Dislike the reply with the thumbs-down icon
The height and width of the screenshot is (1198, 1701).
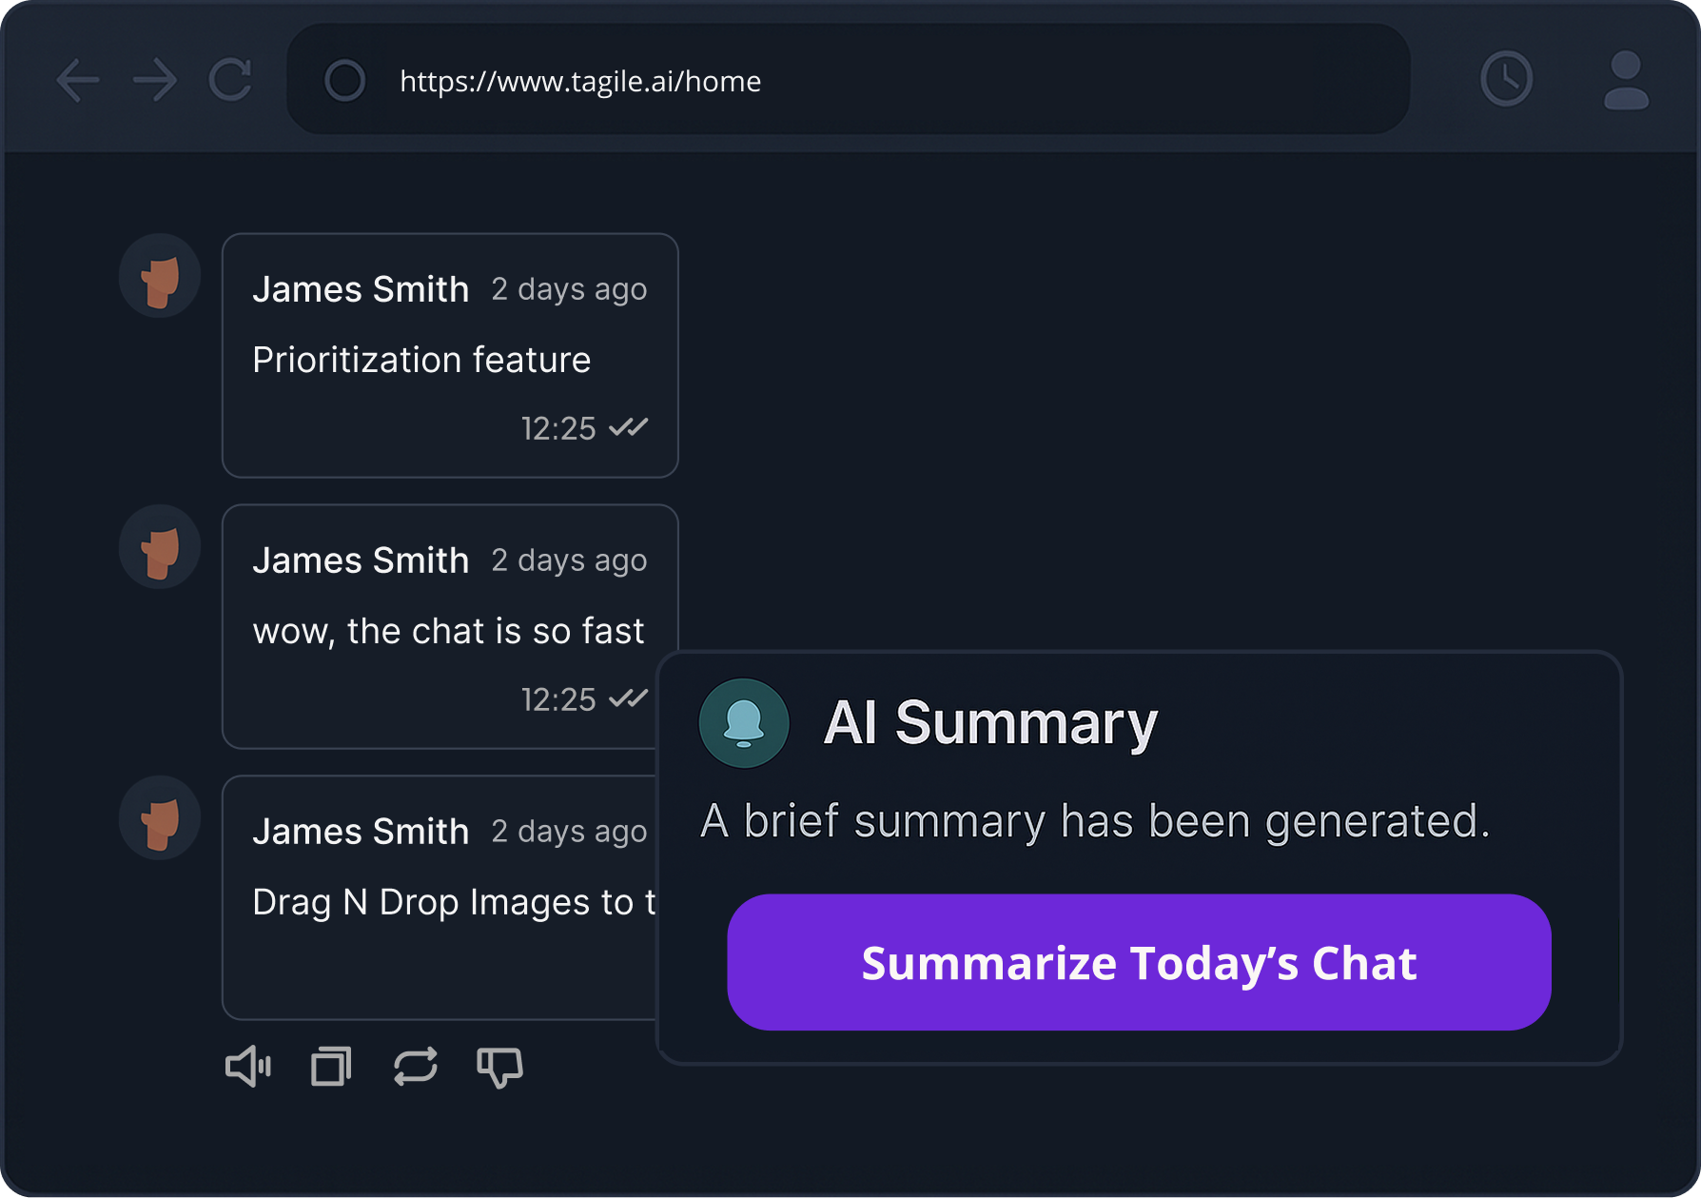click(499, 1067)
